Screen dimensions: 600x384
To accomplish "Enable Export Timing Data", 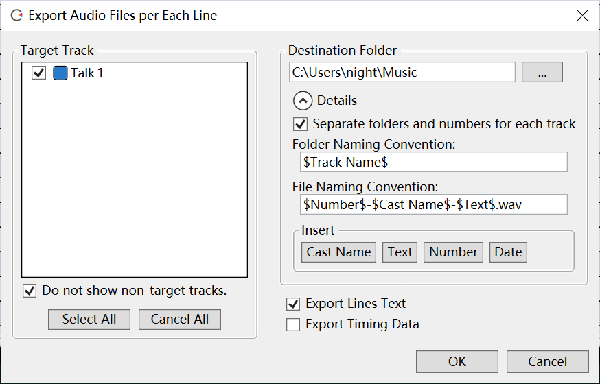I will [293, 324].
